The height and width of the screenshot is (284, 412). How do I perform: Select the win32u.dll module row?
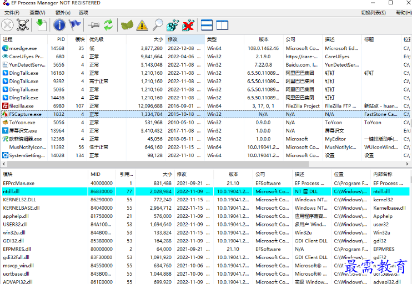point(205,232)
